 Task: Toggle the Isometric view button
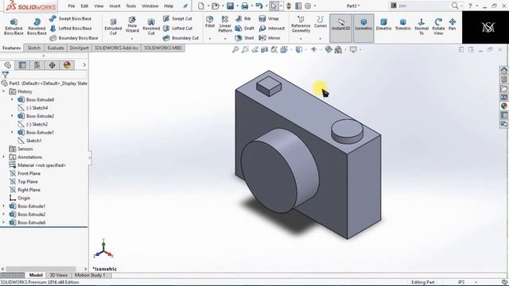(363, 28)
